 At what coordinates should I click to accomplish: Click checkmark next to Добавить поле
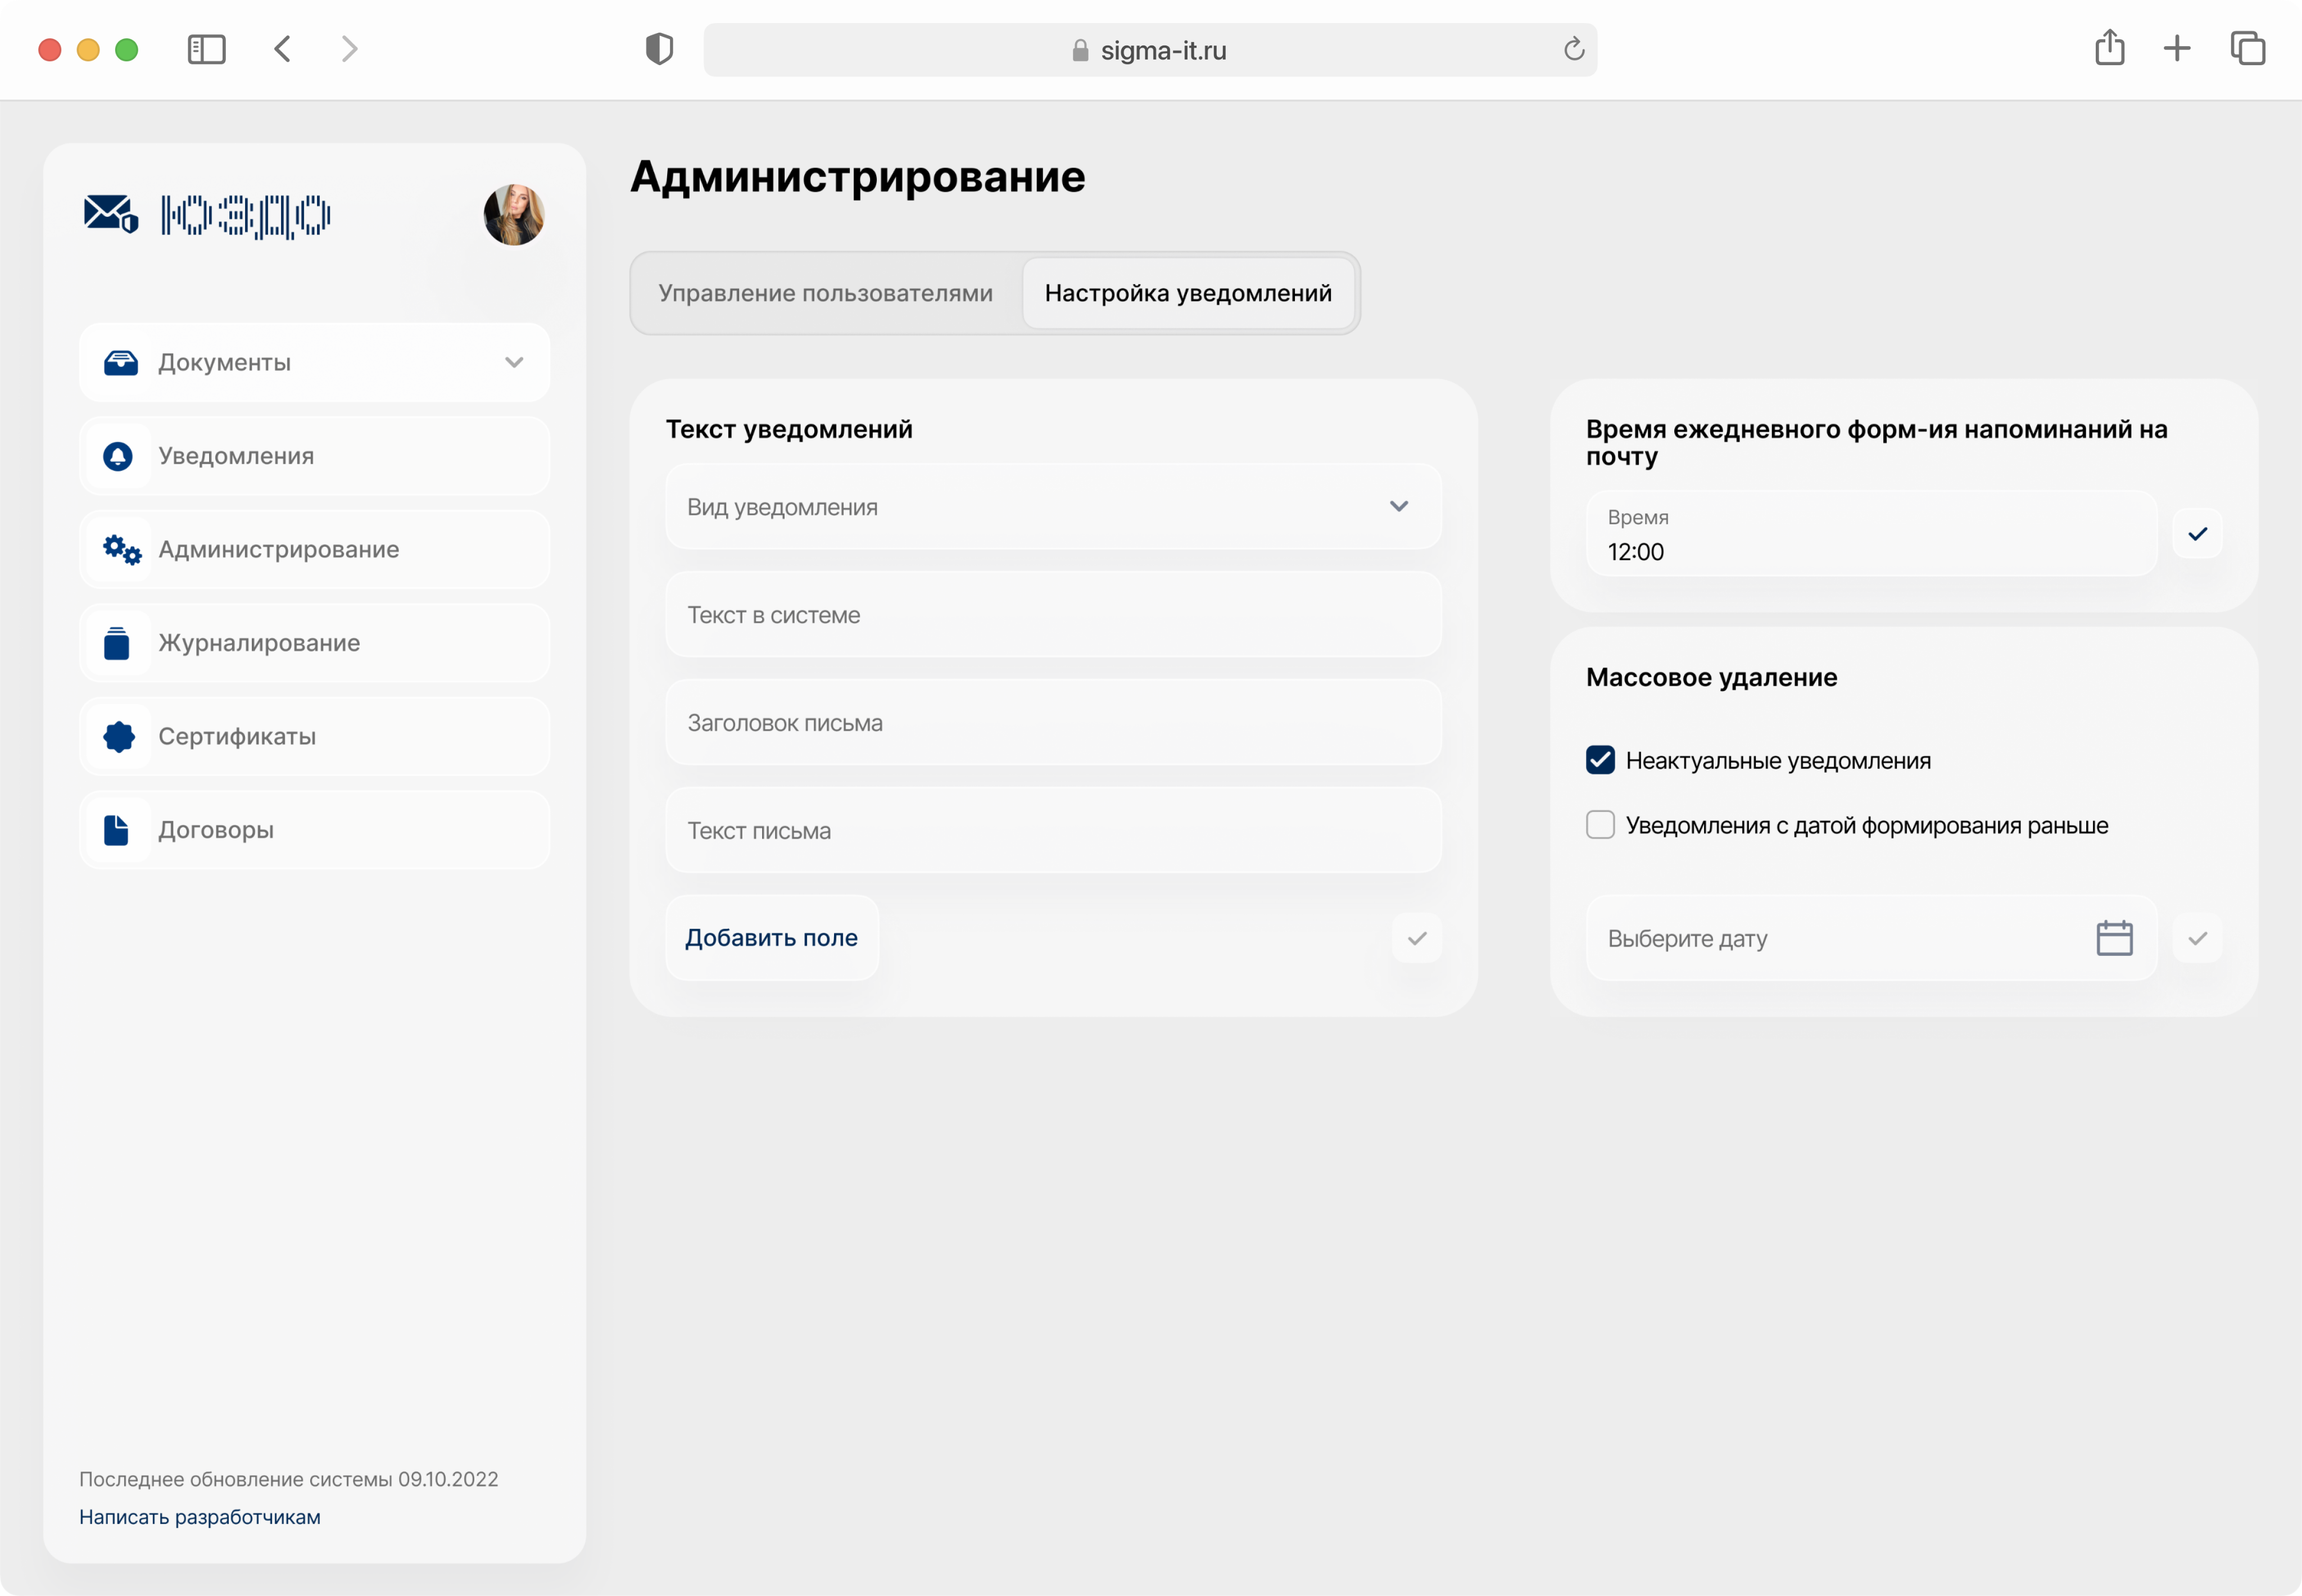click(x=1416, y=938)
